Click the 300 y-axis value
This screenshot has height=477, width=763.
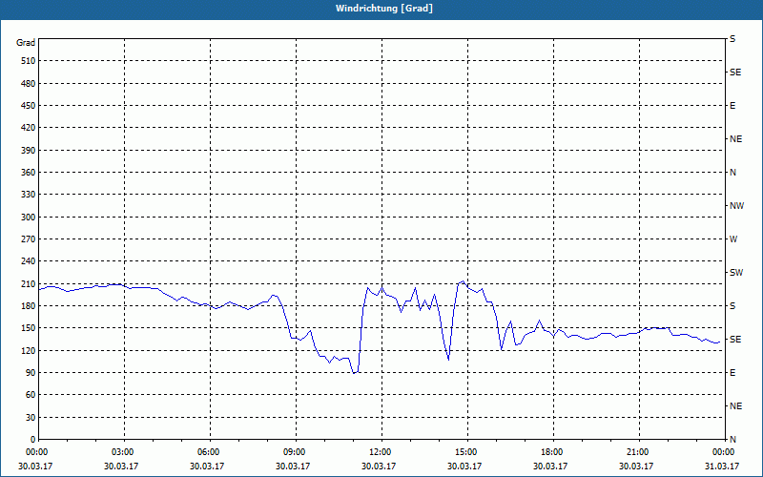(x=28, y=218)
